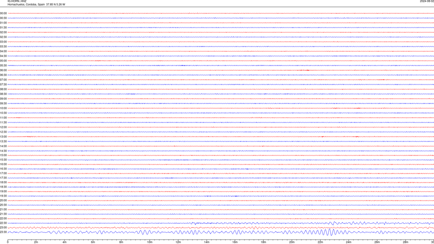The height and width of the screenshot is (244, 434).
Task: Click the "4m" x-axis tick label
Action: pyautogui.click(x=65, y=242)
